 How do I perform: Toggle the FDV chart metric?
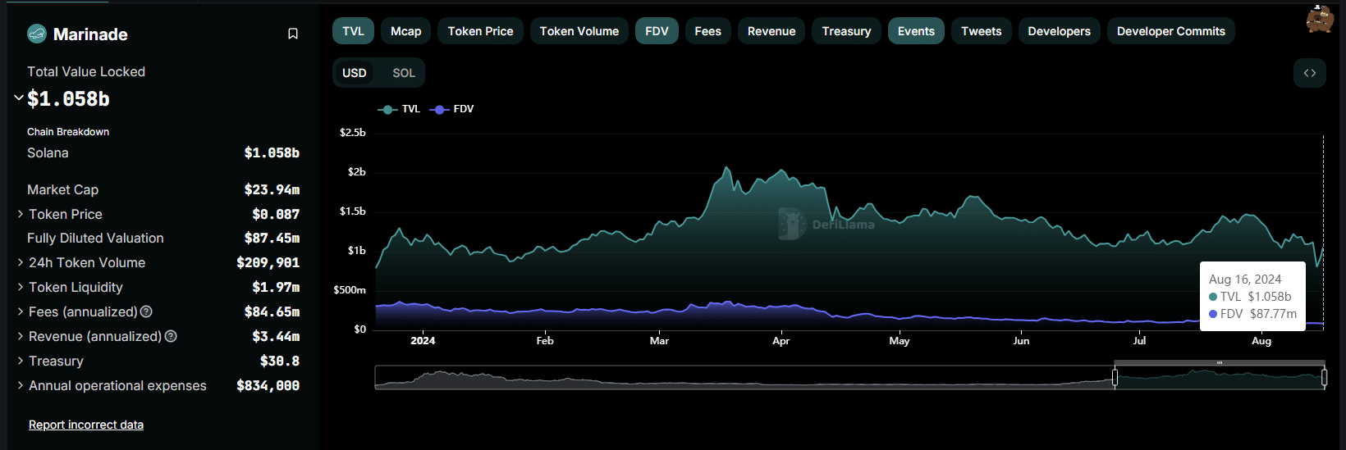657,31
